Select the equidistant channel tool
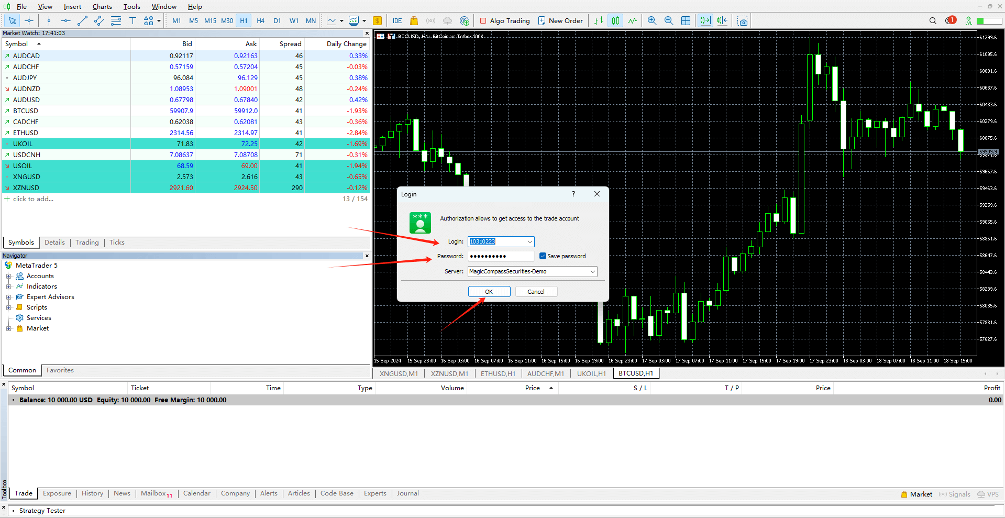 [x=99, y=21]
